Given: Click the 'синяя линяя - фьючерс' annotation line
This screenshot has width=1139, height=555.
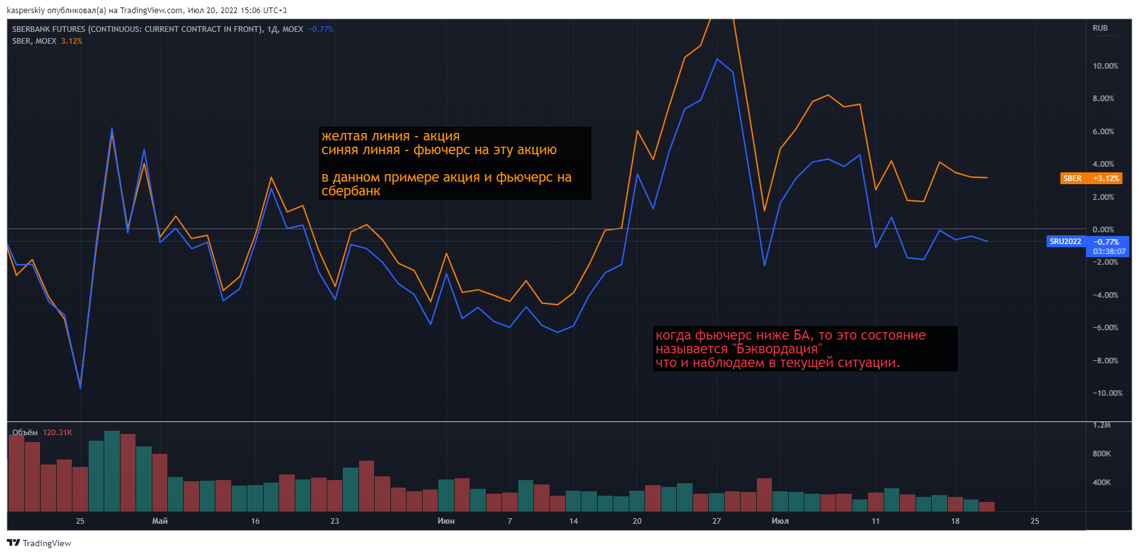Looking at the screenshot, I should coord(439,150).
